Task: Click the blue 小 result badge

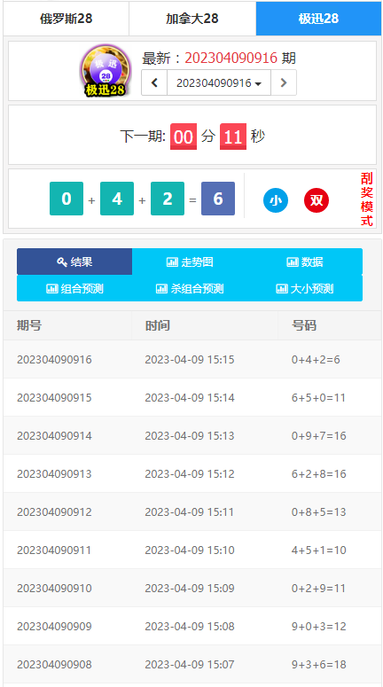Action: (276, 200)
